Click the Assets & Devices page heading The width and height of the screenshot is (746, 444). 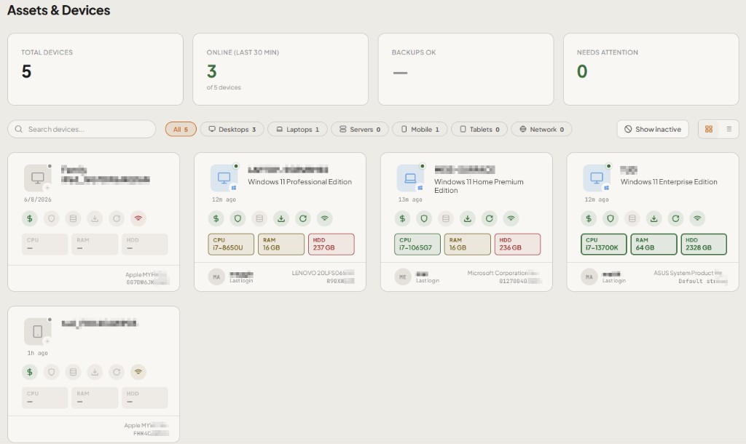coord(58,10)
